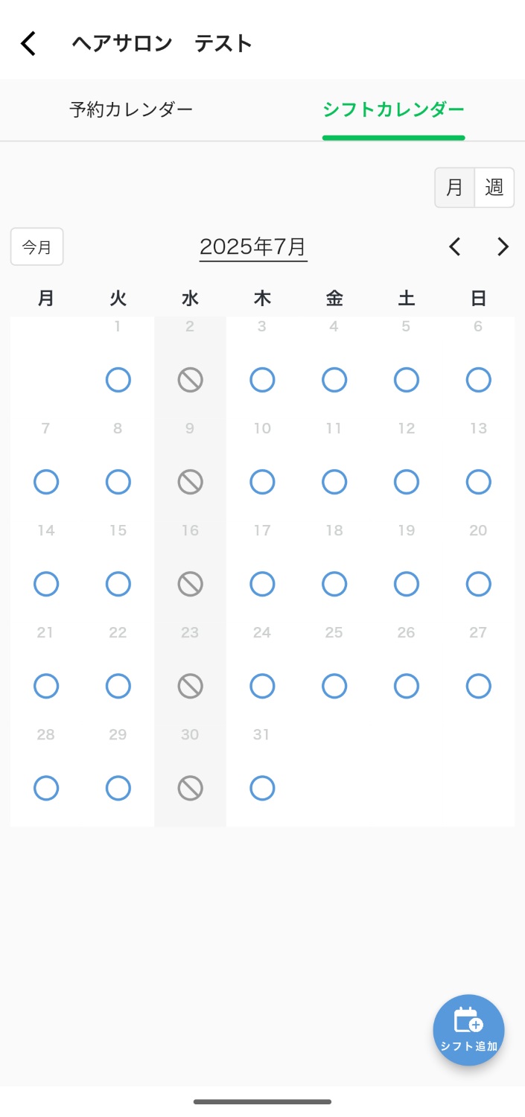The image size is (525, 1117).
Task: Open the shift circle on July 26
Action: 406,686
